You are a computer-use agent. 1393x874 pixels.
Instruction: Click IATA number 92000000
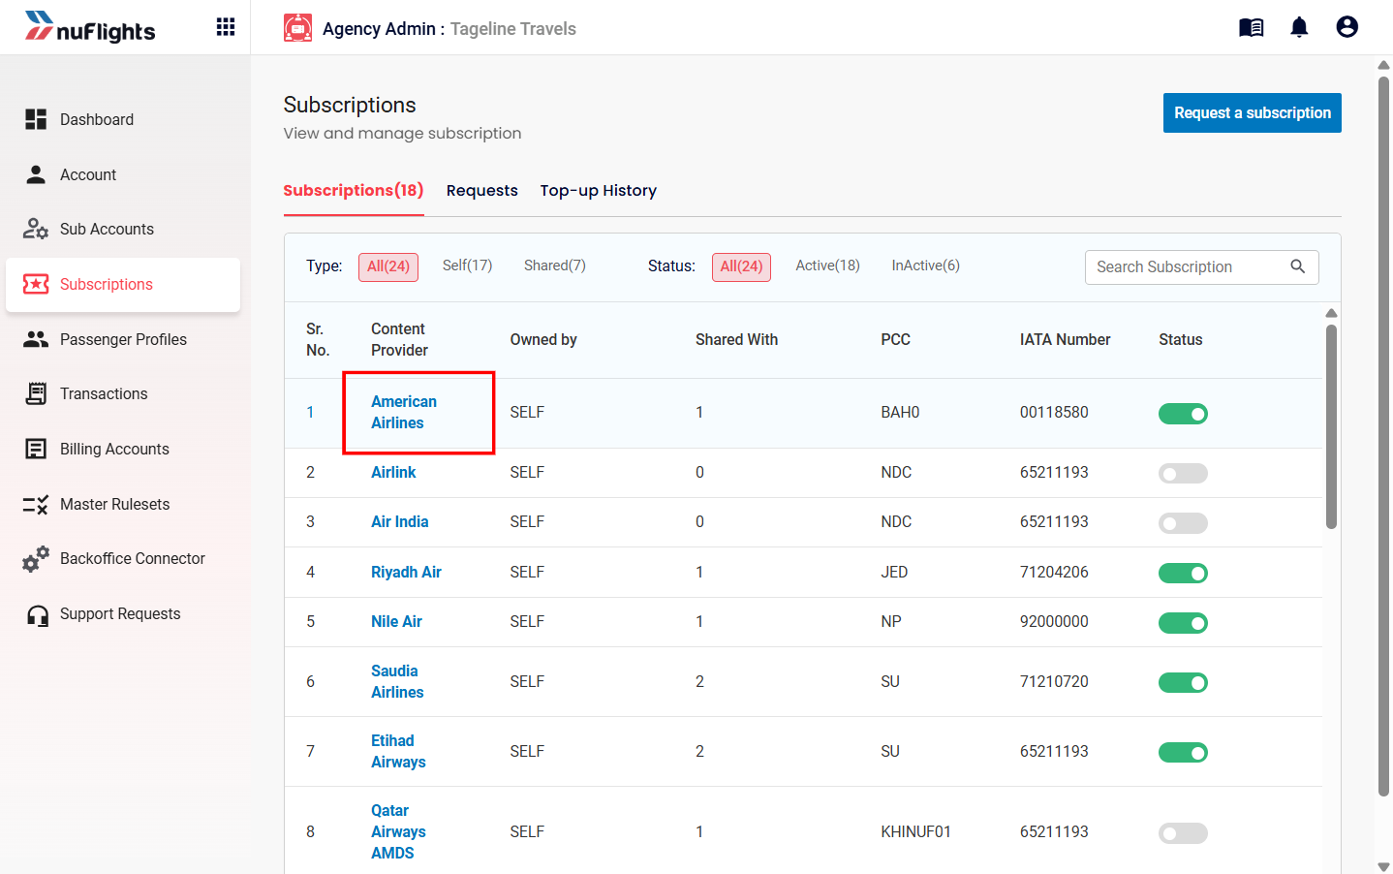[1054, 621]
